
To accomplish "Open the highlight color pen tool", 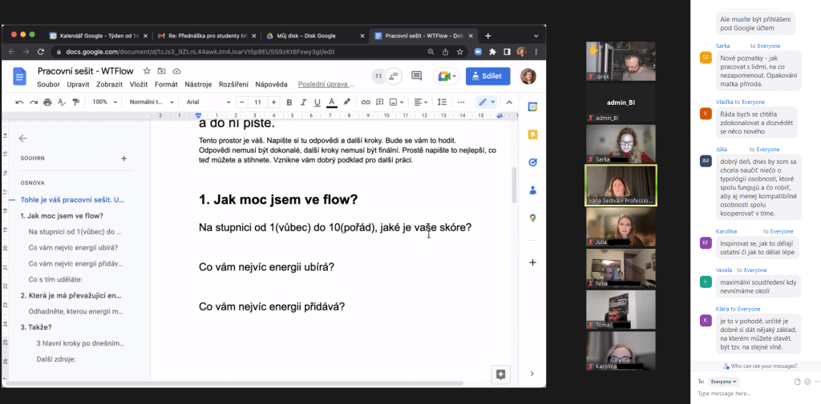I will coord(346,102).
